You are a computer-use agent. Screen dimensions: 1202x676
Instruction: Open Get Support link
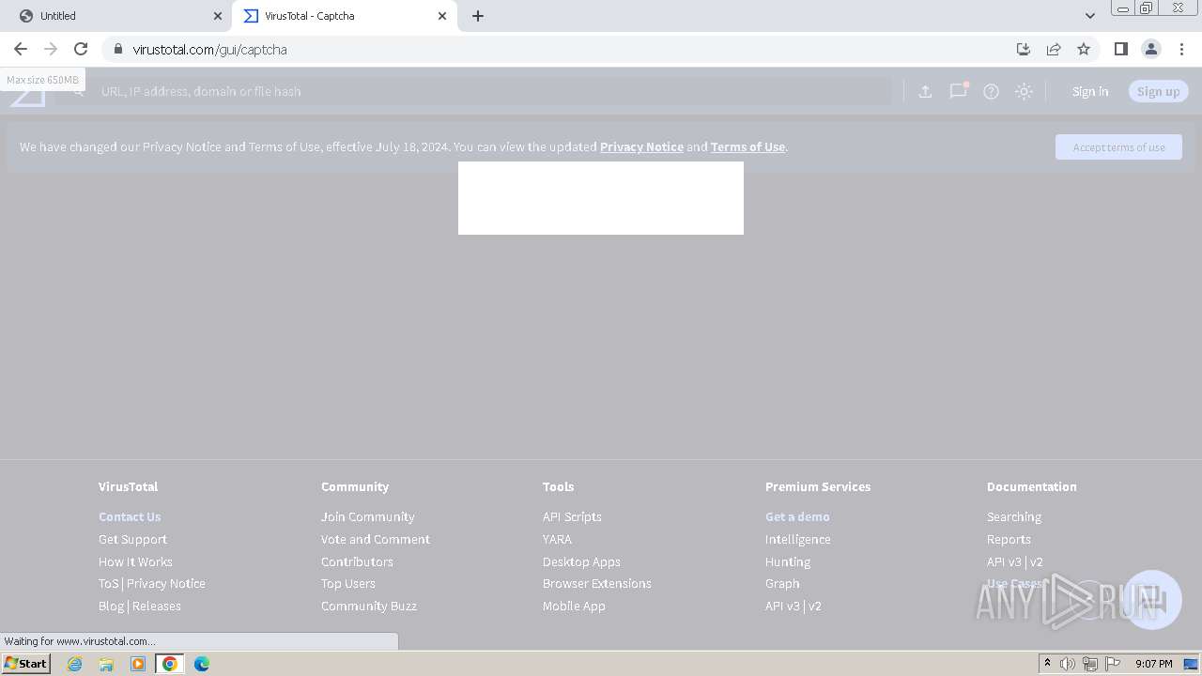click(x=132, y=539)
